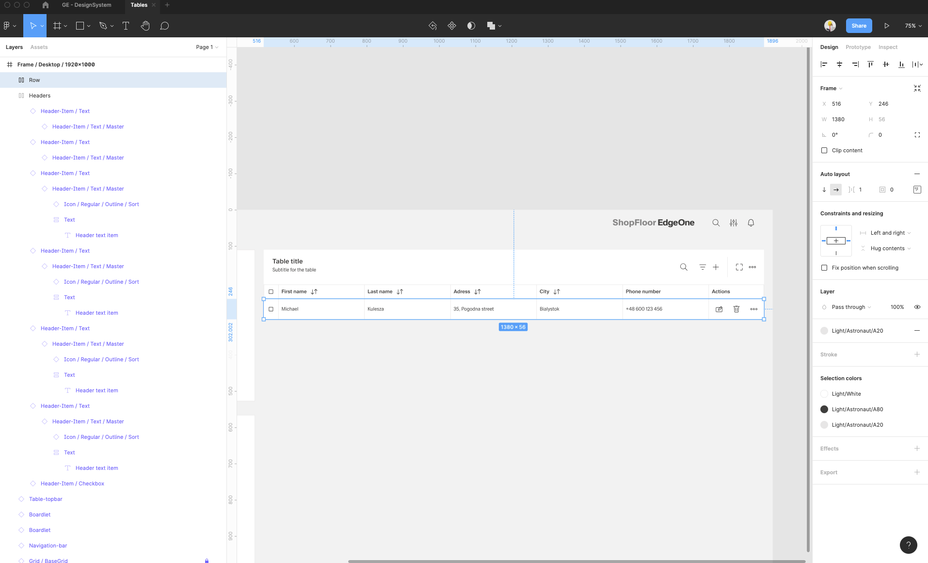Screen dimensions: 928x563
Task: Select the Hand tool
Action: 145,26
